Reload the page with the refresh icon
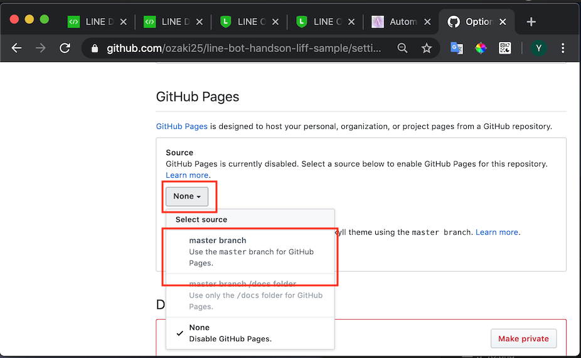This screenshot has width=581, height=358. (x=65, y=48)
